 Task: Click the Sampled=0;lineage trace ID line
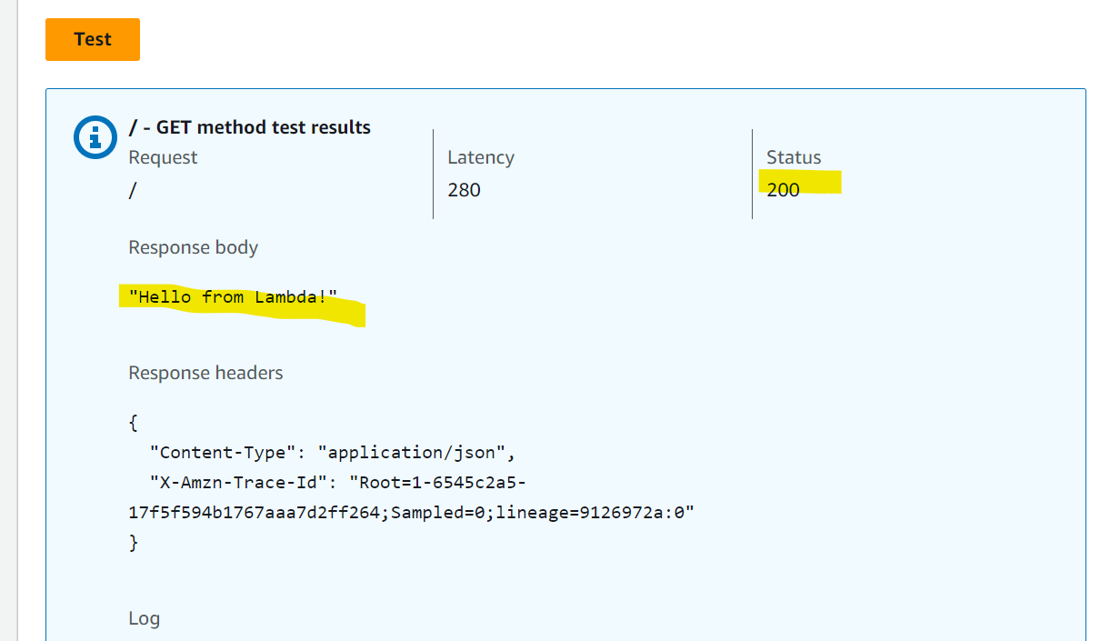(x=412, y=512)
